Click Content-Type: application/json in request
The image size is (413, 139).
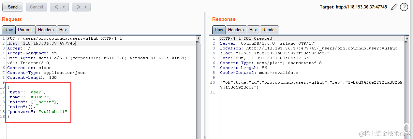46,73
